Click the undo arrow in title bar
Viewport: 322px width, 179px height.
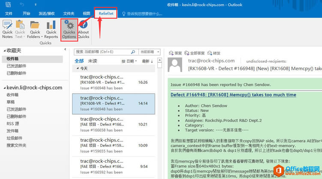(x=22, y=5)
